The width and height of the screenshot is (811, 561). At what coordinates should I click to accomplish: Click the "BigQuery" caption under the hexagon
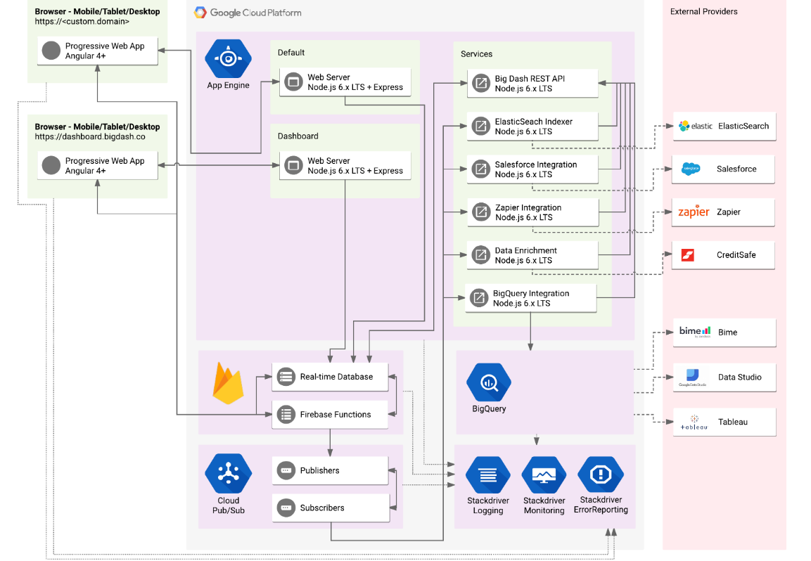tap(489, 408)
